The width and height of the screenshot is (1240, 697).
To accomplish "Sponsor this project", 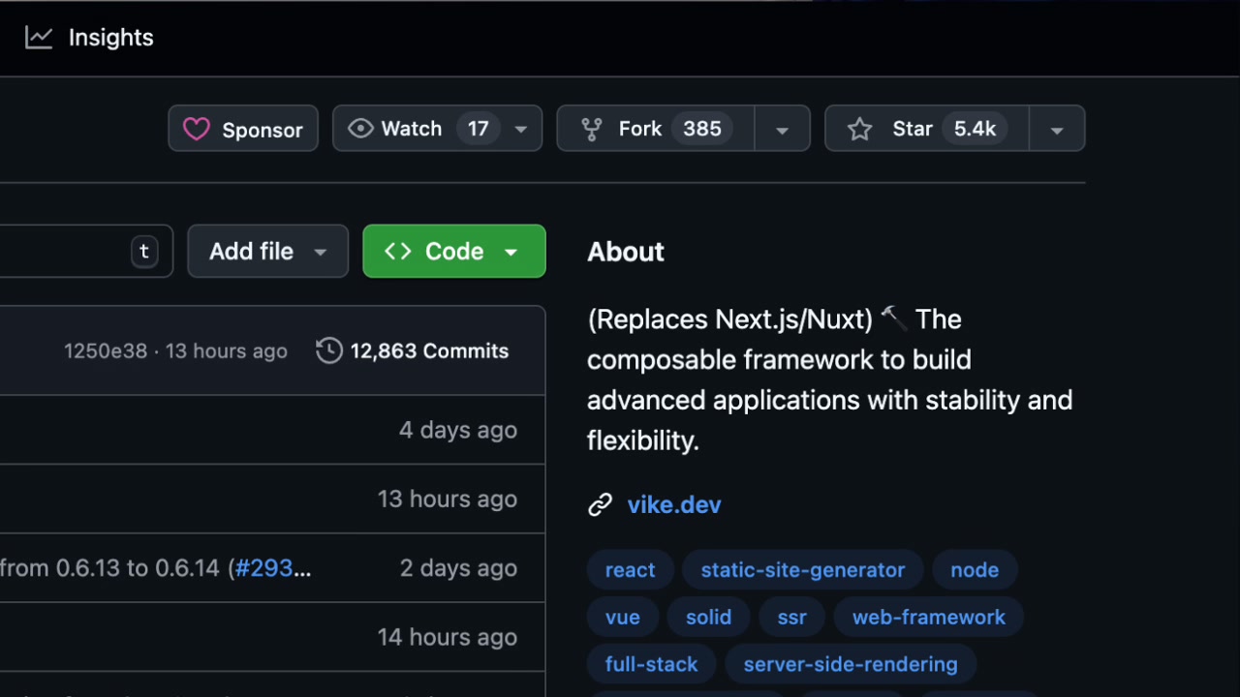I will click(x=242, y=128).
